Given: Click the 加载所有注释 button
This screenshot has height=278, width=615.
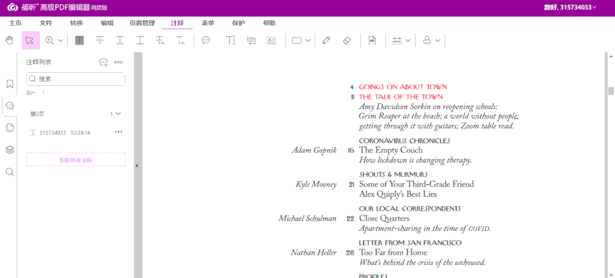Looking at the screenshot, I should [x=76, y=160].
